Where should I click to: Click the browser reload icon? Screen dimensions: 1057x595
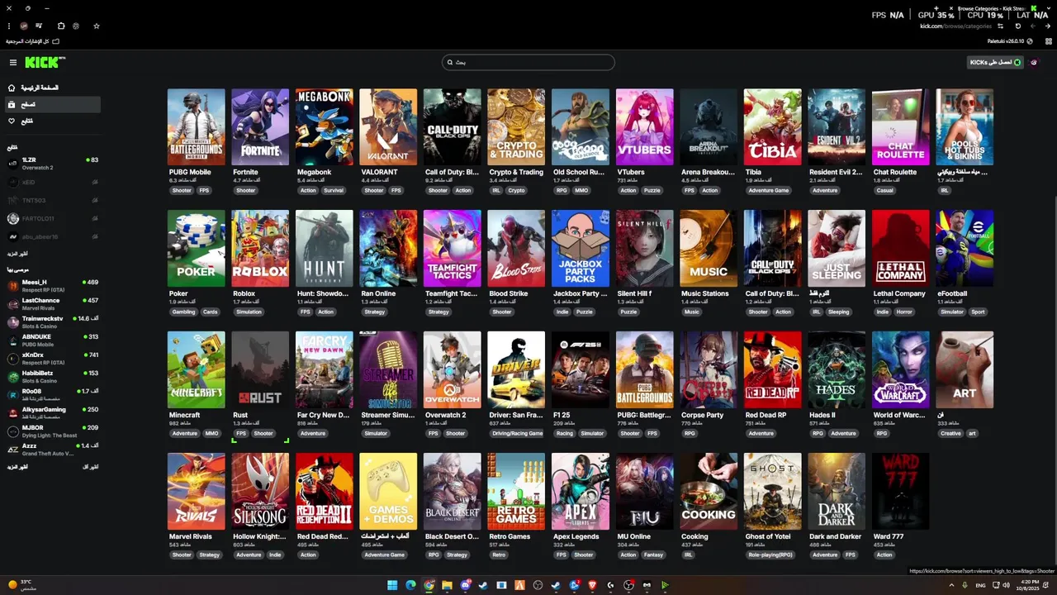[1018, 26]
